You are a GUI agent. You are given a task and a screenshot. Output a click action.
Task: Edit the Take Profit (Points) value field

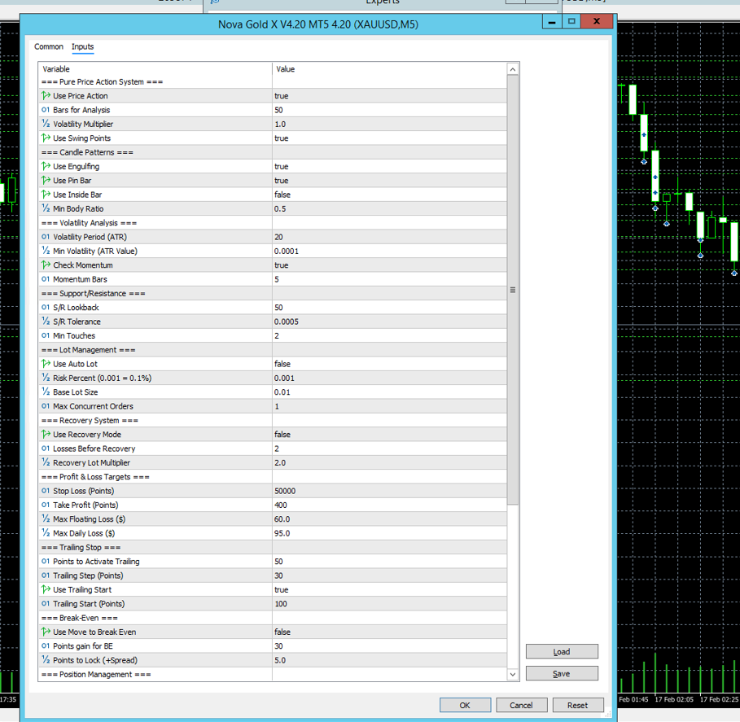389,505
